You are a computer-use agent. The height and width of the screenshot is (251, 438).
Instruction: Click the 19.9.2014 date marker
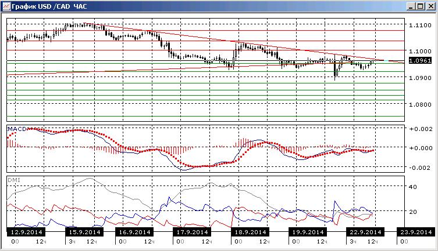coord(308,232)
